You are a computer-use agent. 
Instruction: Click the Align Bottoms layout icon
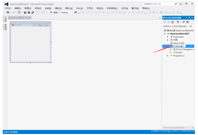108,12
